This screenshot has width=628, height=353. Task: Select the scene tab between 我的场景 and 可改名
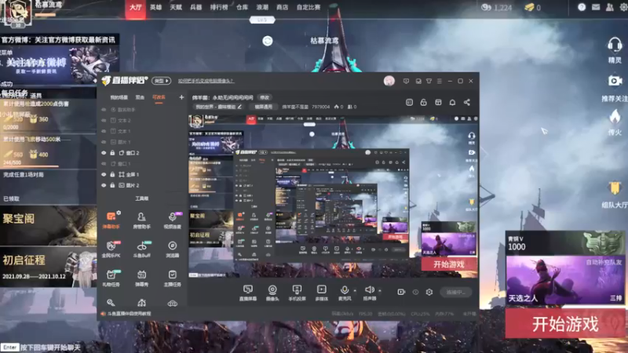tap(140, 97)
